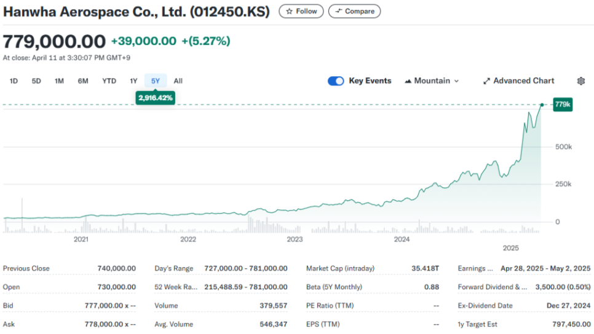The height and width of the screenshot is (334, 594).
Task: Click the Advanced Chart expand arrows icon
Action: click(x=486, y=81)
